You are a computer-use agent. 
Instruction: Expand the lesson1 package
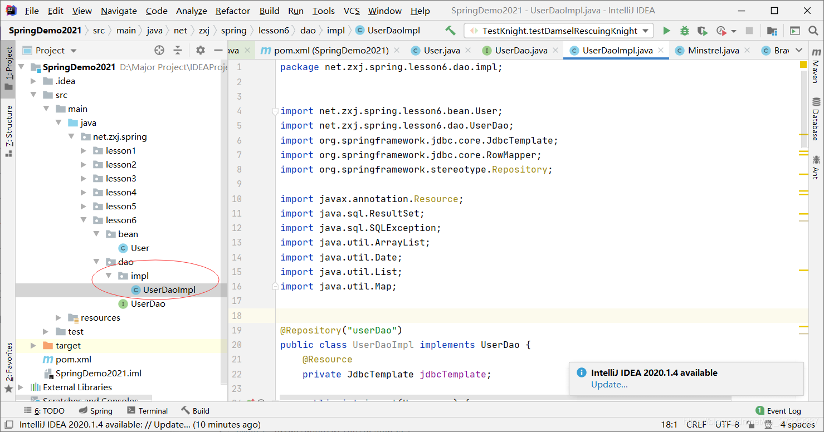84,150
